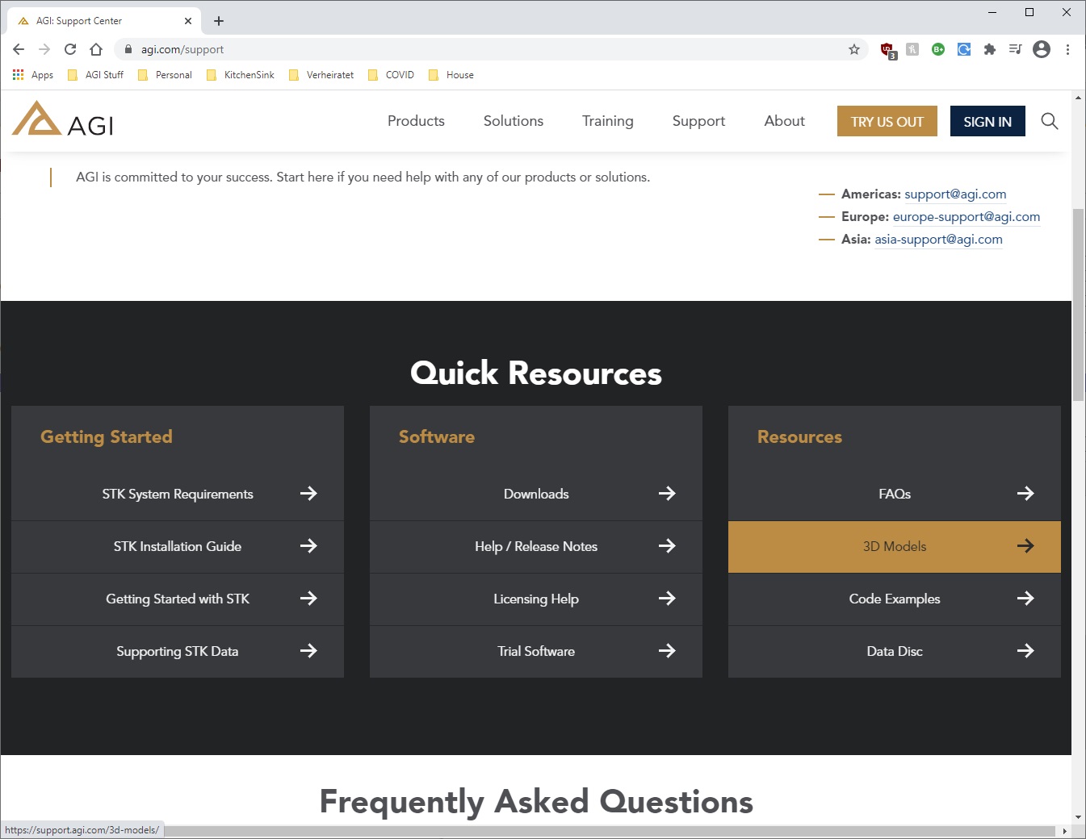Screen dimensions: 1086x839
Task: Open the Chrome profile avatar icon
Action: pos(1042,49)
